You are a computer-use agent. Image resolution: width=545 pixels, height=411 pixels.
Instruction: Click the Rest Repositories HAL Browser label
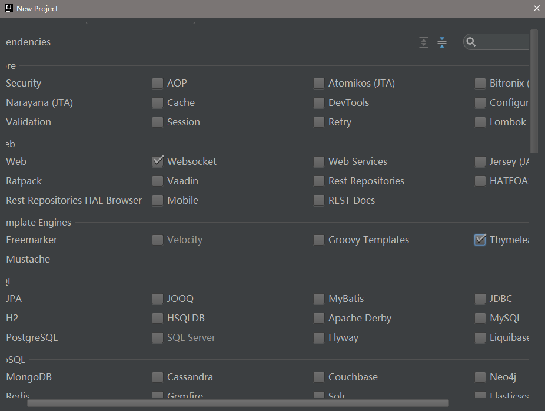pyautogui.click(x=74, y=201)
